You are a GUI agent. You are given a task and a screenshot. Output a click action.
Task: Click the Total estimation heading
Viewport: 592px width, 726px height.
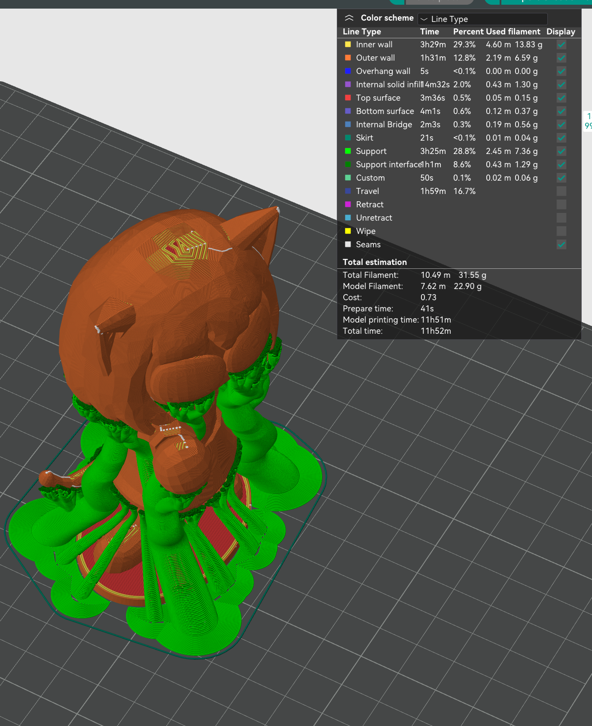click(x=375, y=262)
